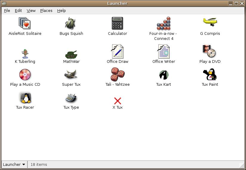Image resolution: width=246 pixels, height=170 pixels.
Task: Click the G Compris airplane icon
Action: 210,22
